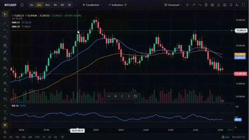The image size is (249, 140).
Task: Select the zigzag wave tool
Action: point(5,74)
